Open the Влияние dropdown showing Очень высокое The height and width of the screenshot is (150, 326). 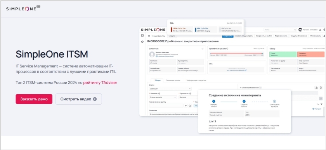pos(163,97)
